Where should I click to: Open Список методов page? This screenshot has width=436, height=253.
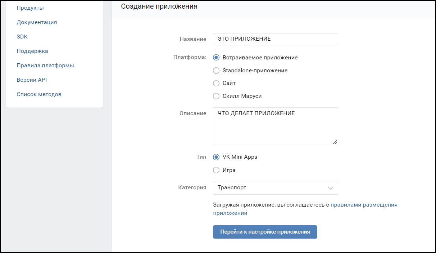tap(39, 94)
